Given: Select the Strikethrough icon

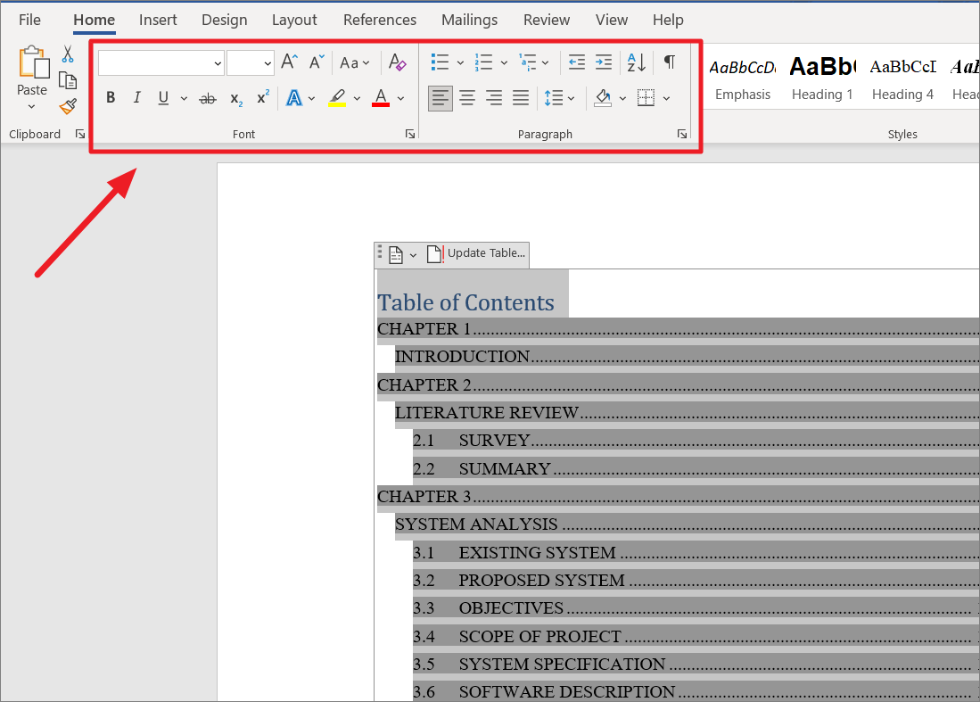Looking at the screenshot, I should [207, 97].
